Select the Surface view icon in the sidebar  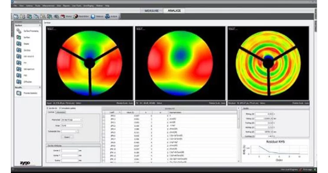19,37
